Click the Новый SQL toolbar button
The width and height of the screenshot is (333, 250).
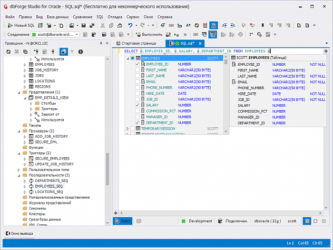[21, 25]
